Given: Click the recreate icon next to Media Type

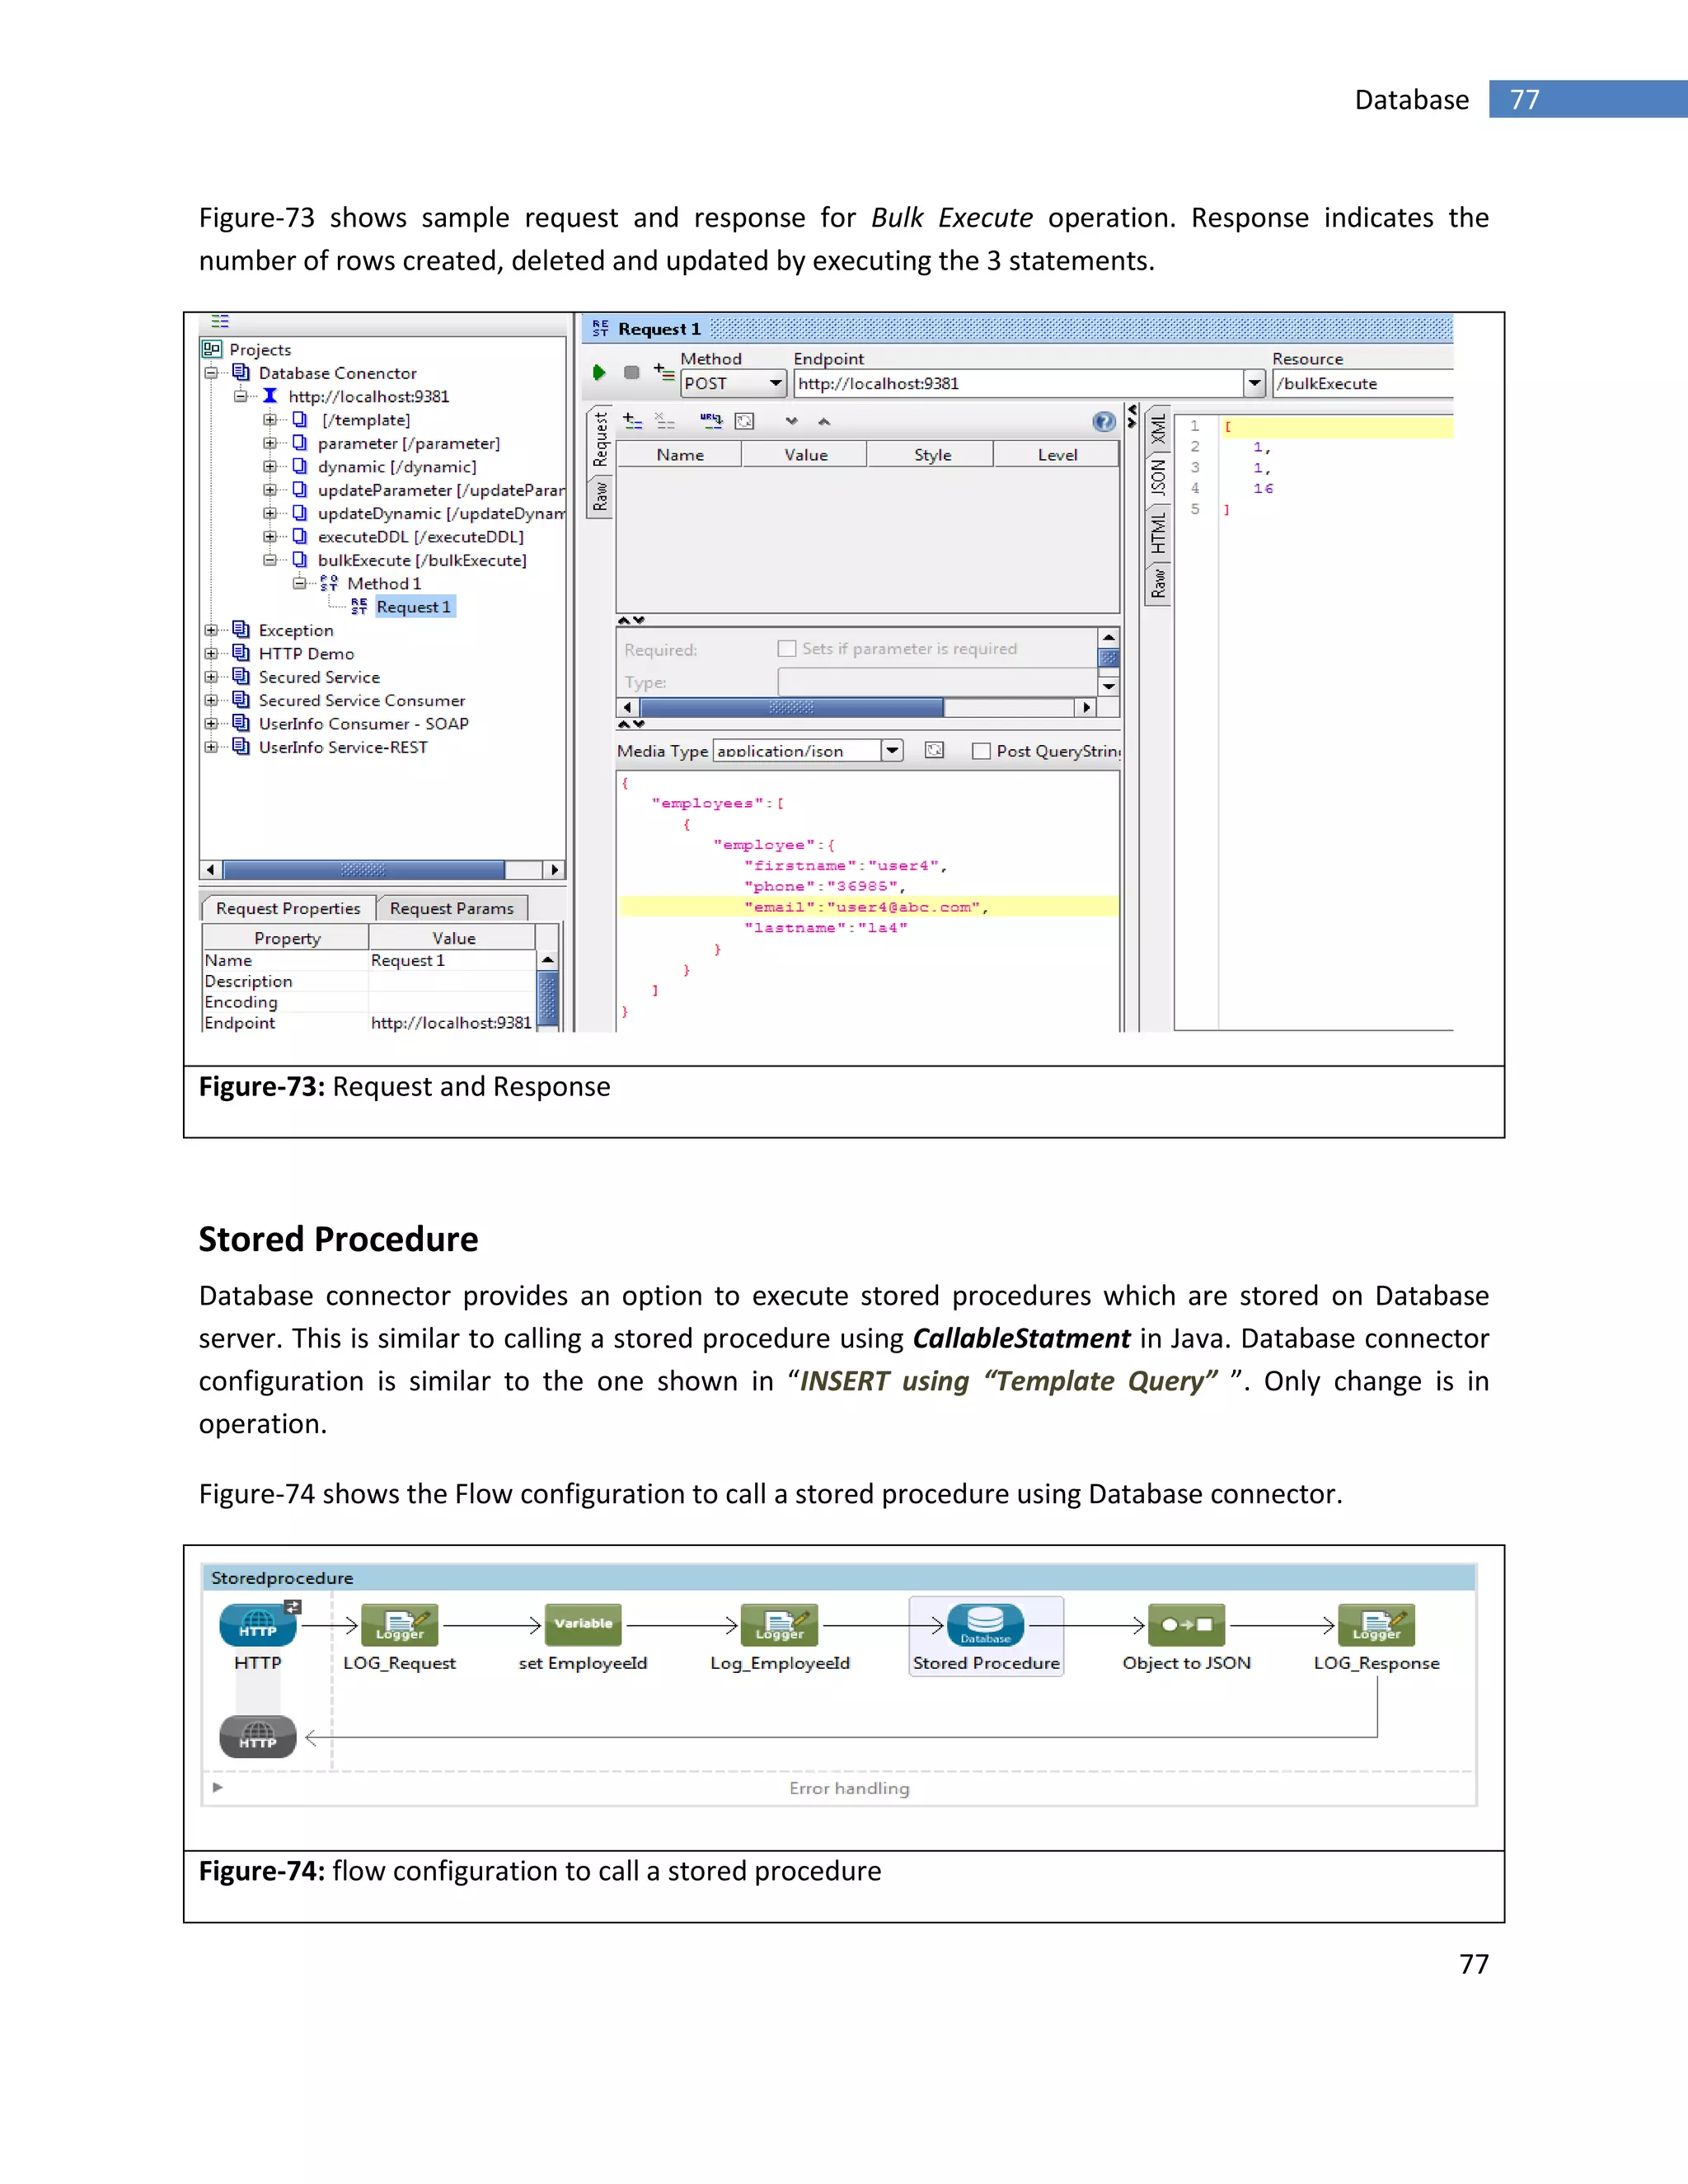Looking at the screenshot, I should click(x=934, y=750).
